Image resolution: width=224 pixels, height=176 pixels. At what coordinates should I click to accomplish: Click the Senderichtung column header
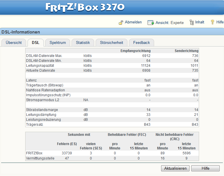point(186,51)
